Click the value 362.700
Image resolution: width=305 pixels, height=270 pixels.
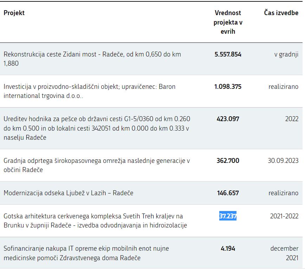pyautogui.click(x=228, y=161)
